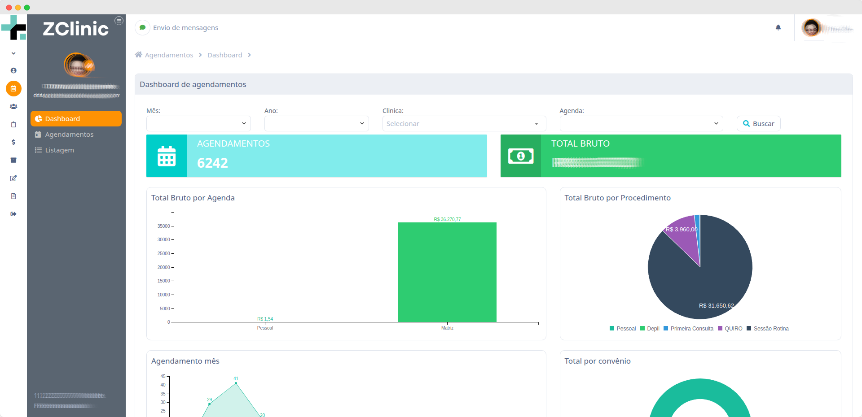Click the Buscar search button
Screen dimensions: 862x417
tap(759, 123)
